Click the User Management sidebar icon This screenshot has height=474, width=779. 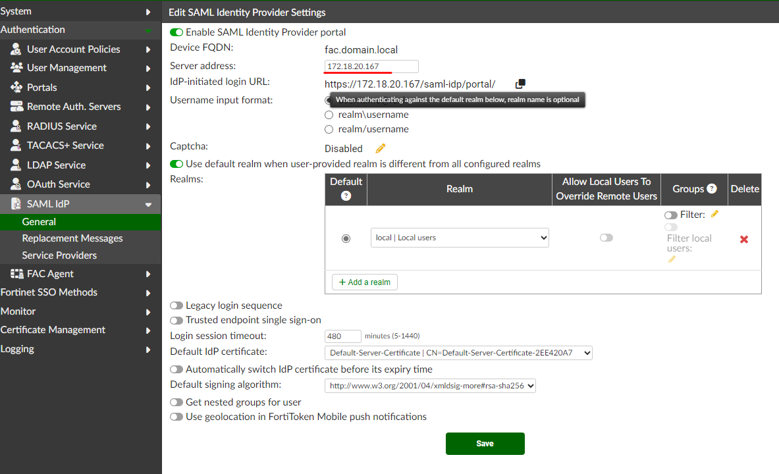click(15, 68)
